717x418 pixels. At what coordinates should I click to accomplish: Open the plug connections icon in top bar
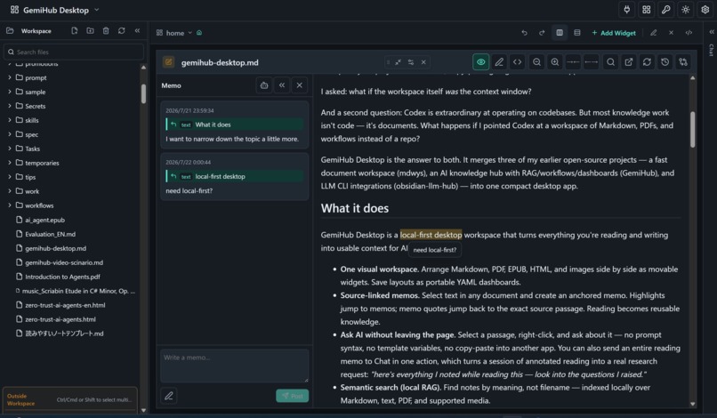tap(626, 10)
